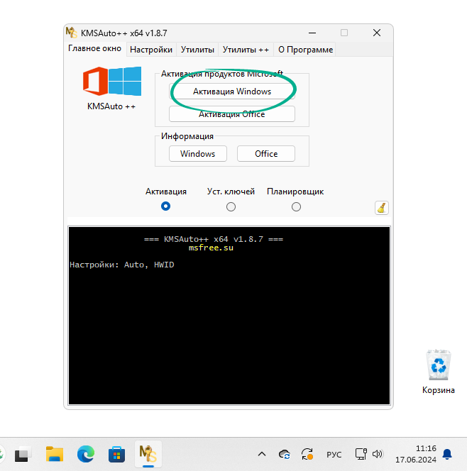Click the KMSAuto++ Office and Windows logo
Viewport: 467px width, 471px height.
coord(112,81)
